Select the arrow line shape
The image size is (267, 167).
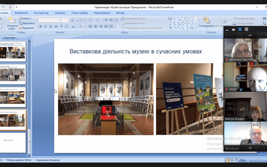[179, 19]
